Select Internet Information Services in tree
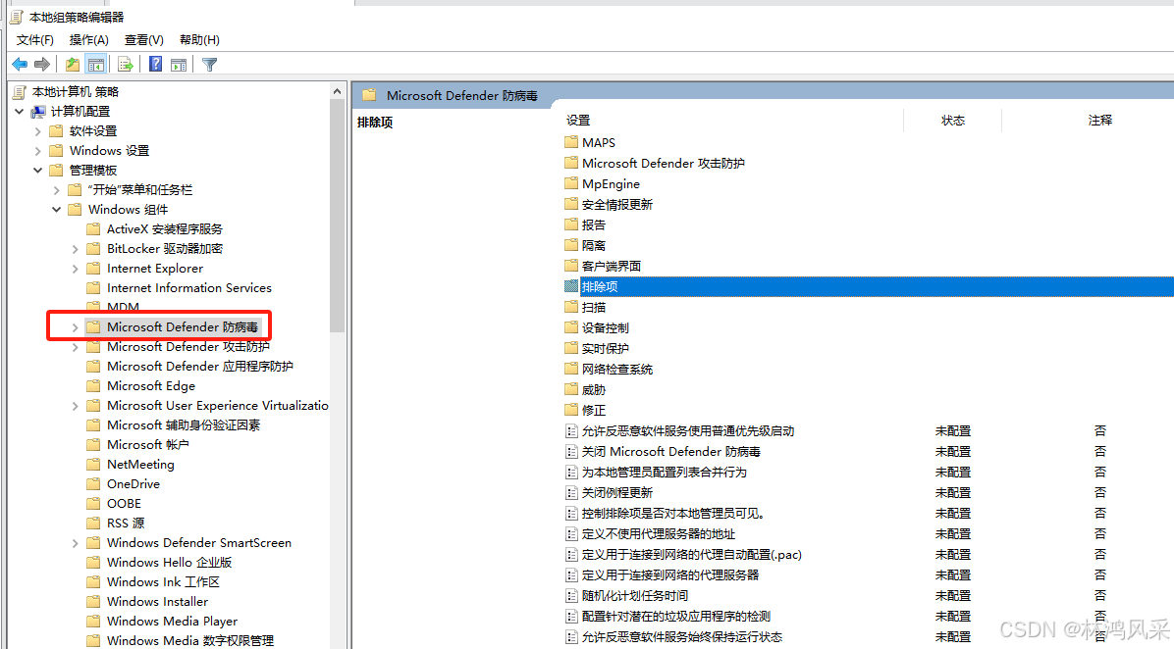The height and width of the screenshot is (649, 1174). 189,288
